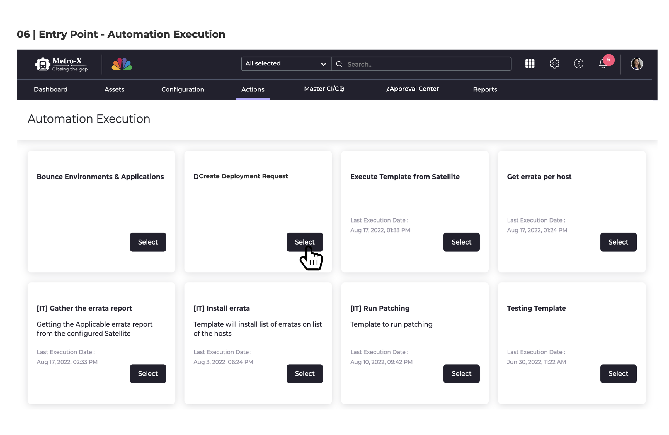Open the apps grid menu

pos(530,64)
